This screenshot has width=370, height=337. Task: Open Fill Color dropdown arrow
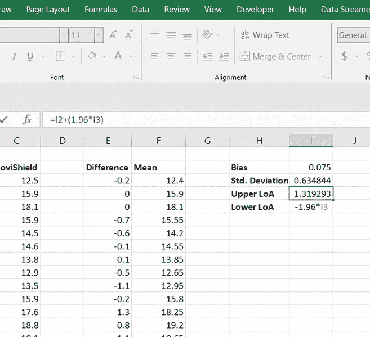pos(104,56)
